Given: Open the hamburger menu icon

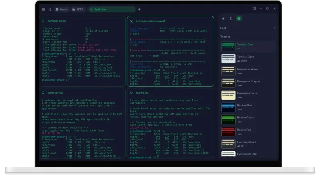Looking at the screenshot, I should tap(44, 9).
